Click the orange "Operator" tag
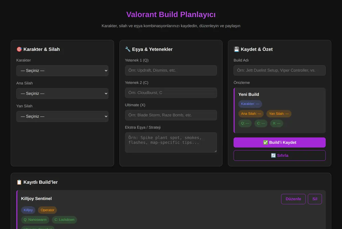The image size is (342, 229). click(x=47, y=210)
